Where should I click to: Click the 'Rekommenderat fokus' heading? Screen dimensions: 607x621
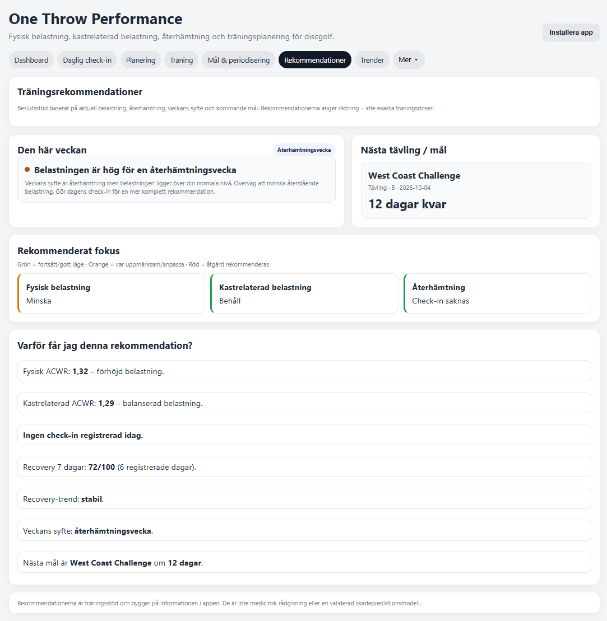point(68,251)
